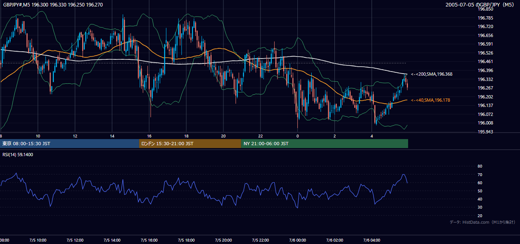This screenshot has width=520, height=244.
Task: Click price axis label 196.396
Action: point(485,70)
